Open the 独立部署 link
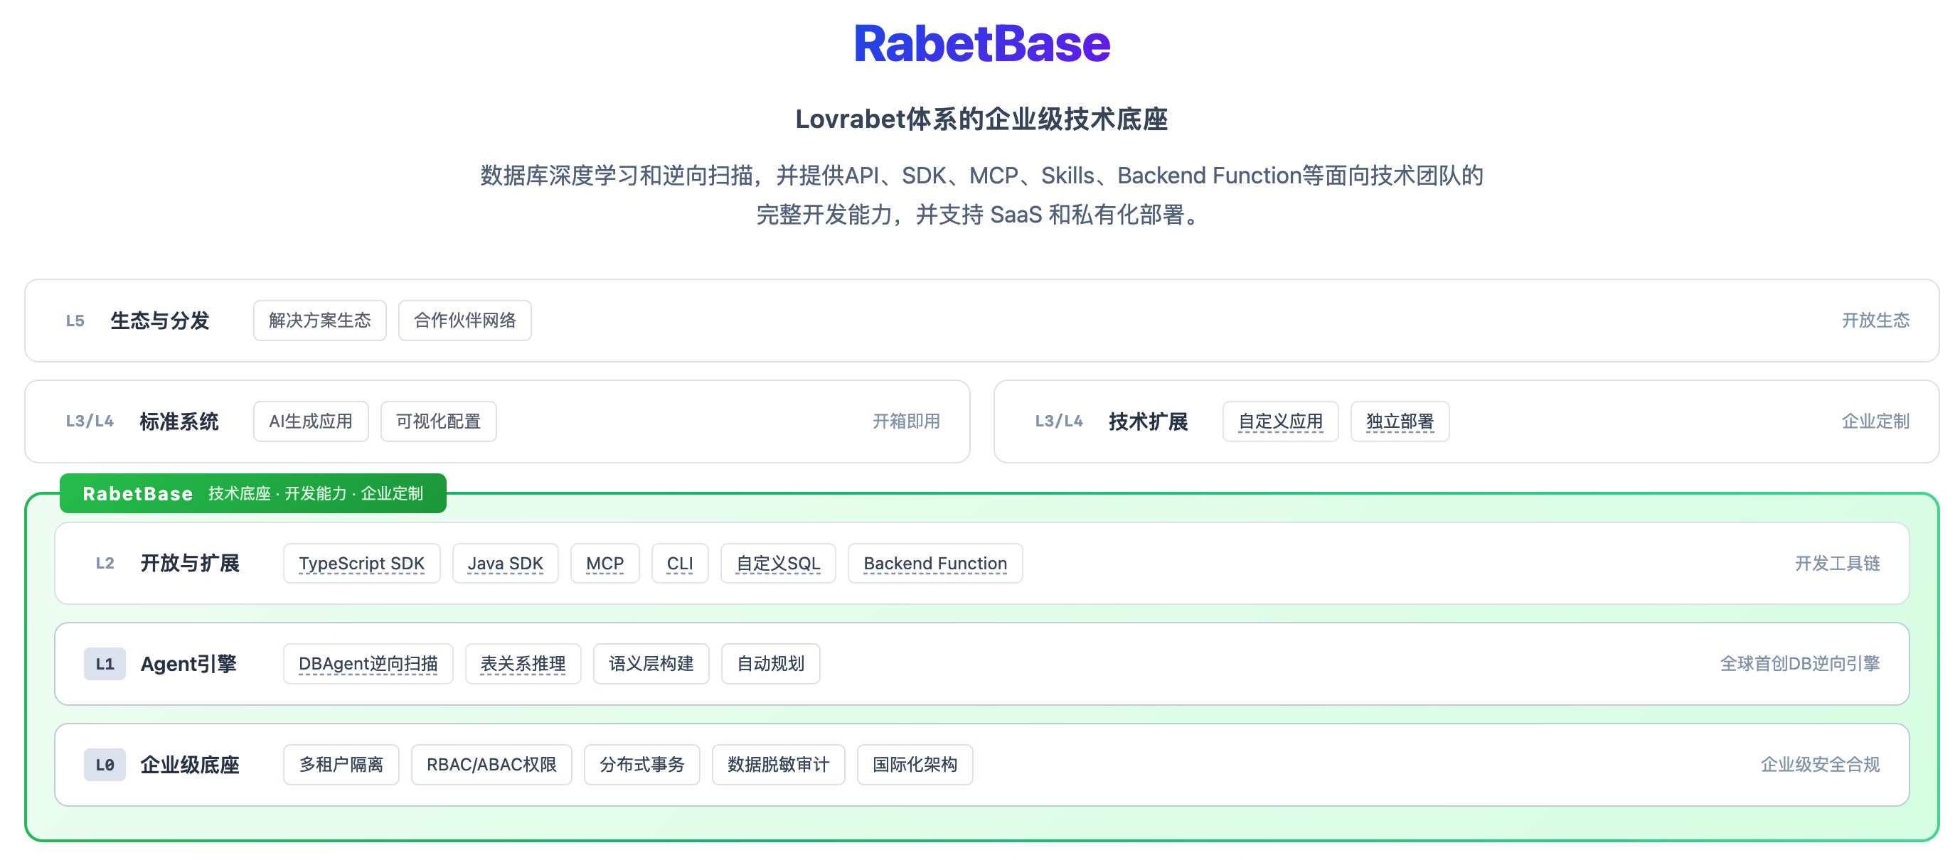Screen dimensions: 1960x860 click(x=1400, y=421)
